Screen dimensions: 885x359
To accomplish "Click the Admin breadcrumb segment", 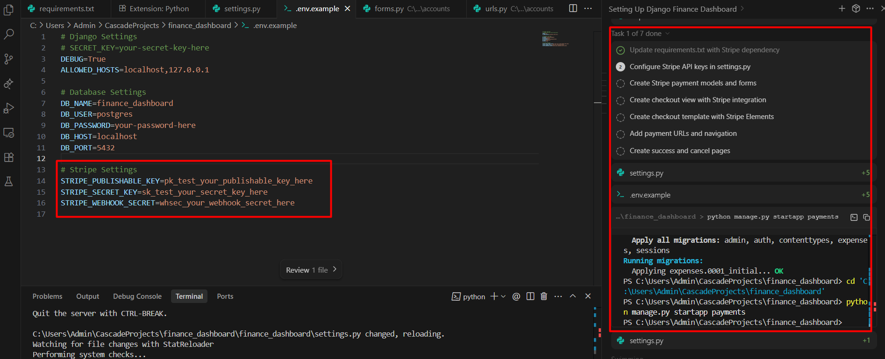I will point(85,25).
